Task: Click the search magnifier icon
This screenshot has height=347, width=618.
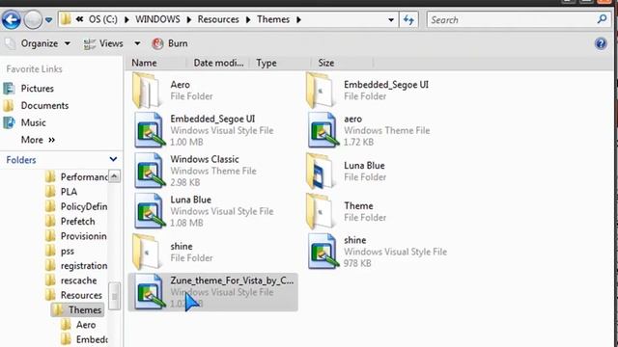Action: pyautogui.click(x=602, y=19)
